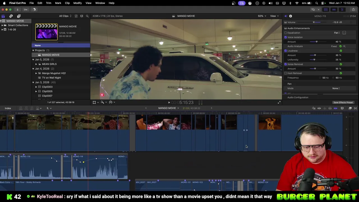
Task: Open the Equalization graphic EQ editor
Action: click(344, 33)
